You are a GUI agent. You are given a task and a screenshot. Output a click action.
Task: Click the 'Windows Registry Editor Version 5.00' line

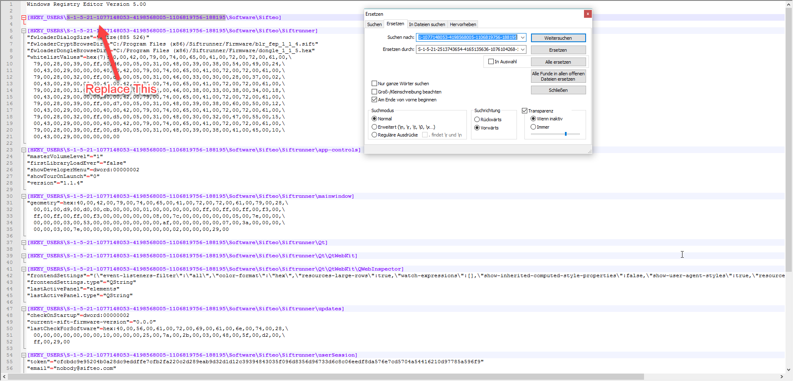click(87, 4)
